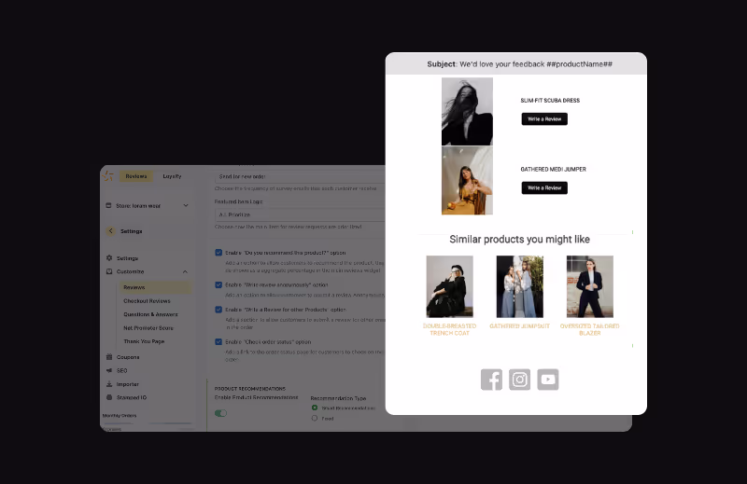747x484 pixels.
Task: Switch to the Reviews top tab
Action: coord(136,176)
